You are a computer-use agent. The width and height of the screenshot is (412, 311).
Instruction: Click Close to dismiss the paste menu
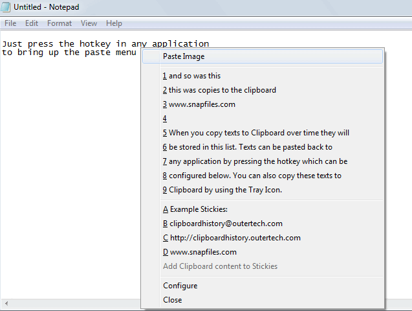(x=172, y=300)
